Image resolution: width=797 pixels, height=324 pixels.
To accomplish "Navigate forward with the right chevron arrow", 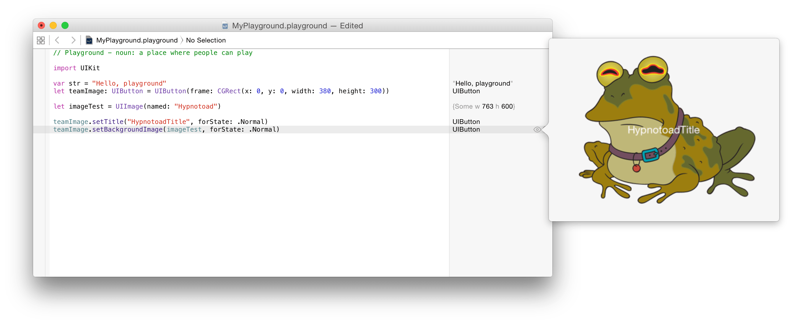I will [73, 40].
